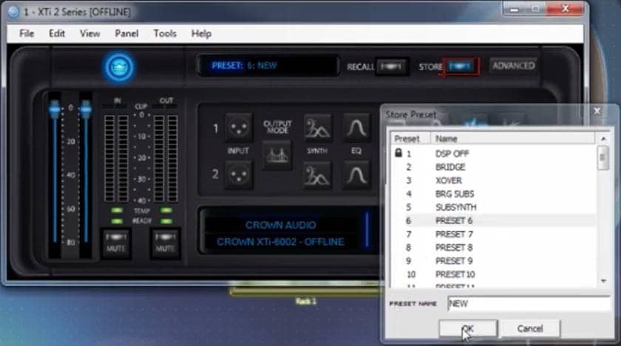Viewport: 621px width, 346px height.
Task: Open the Tools menu
Action: click(165, 33)
